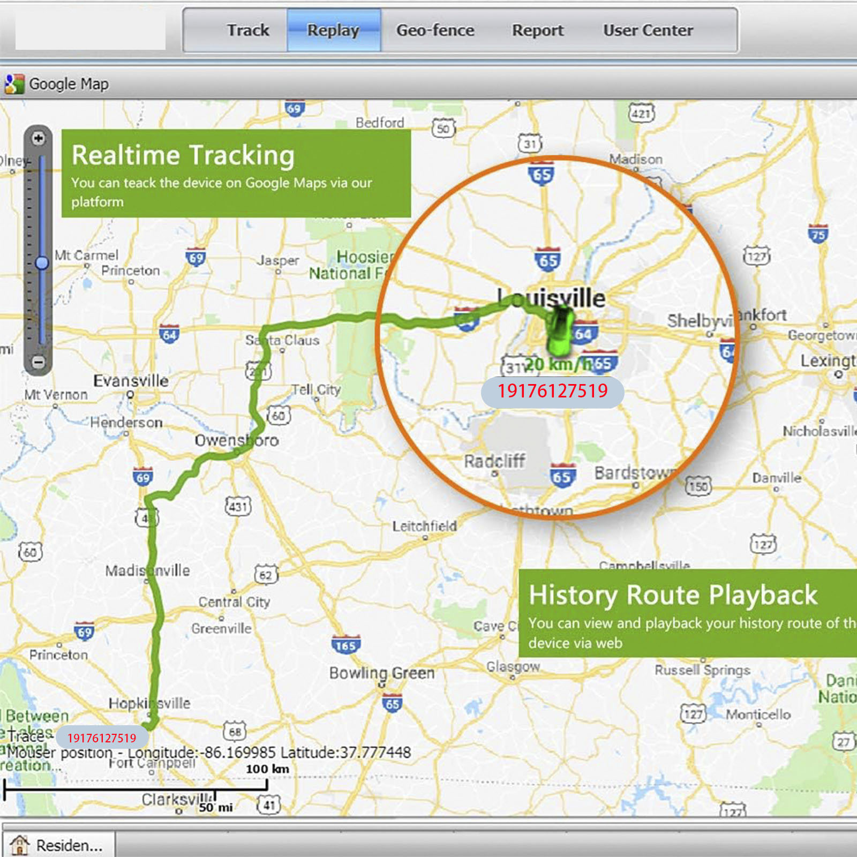Click the Danville city label
The image size is (857, 857).
[777, 478]
